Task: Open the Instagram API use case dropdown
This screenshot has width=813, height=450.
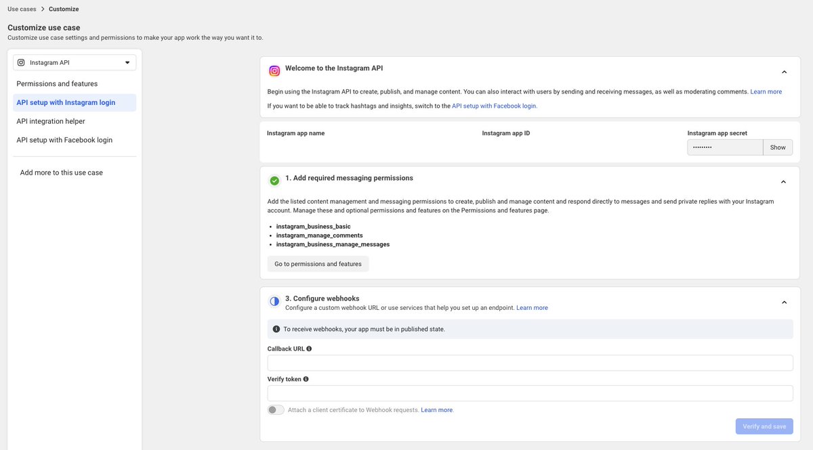Action: [x=75, y=62]
